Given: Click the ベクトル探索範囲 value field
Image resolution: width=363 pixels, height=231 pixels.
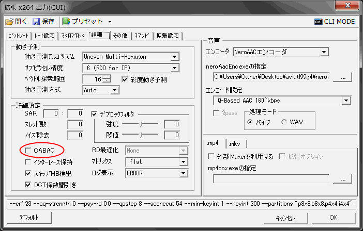Looking at the screenshot, I should point(93,79).
